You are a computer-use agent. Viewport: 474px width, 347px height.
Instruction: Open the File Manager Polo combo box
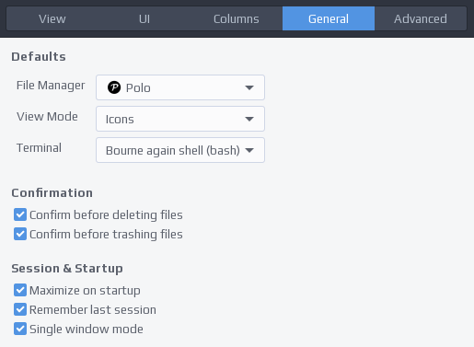tap(180, 87)
